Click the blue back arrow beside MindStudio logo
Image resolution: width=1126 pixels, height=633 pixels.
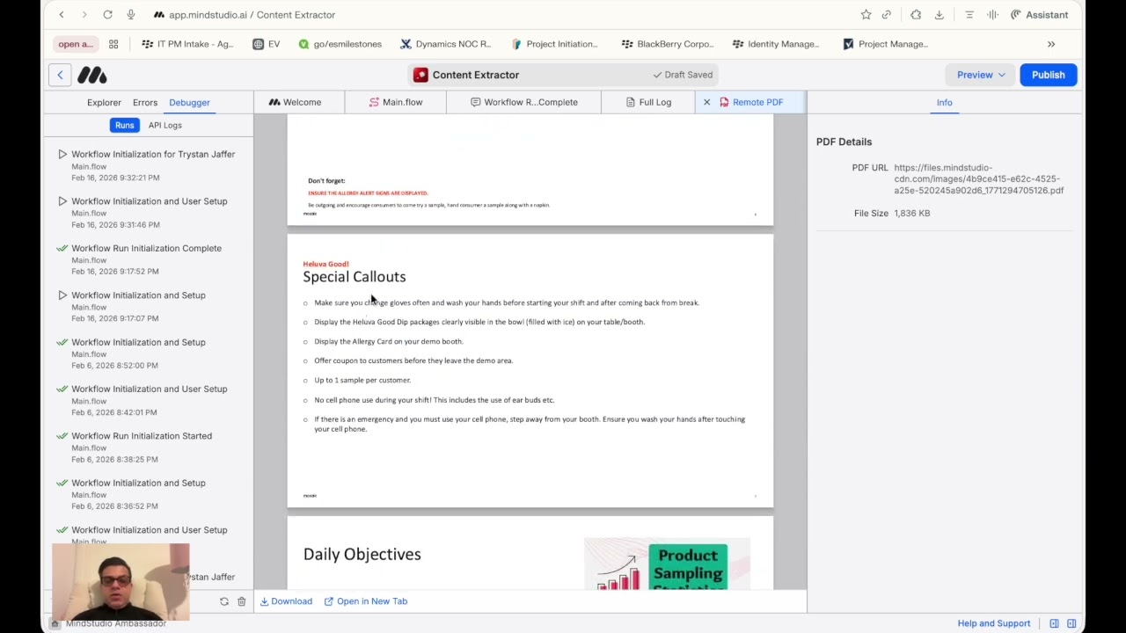click(x=60, y=75)
